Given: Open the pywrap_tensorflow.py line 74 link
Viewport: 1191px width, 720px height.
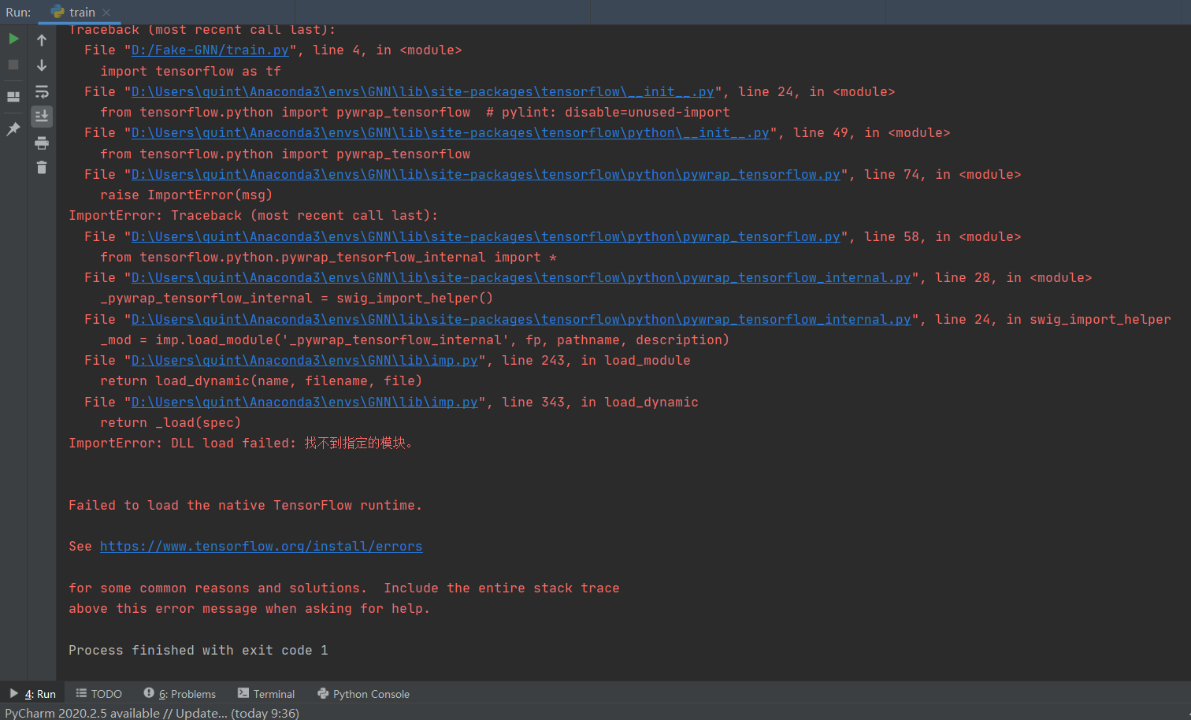Looking at the screenshot, I should [x=486, y=174].
